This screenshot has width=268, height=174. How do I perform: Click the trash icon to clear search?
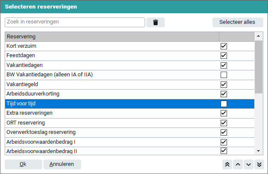155,22
